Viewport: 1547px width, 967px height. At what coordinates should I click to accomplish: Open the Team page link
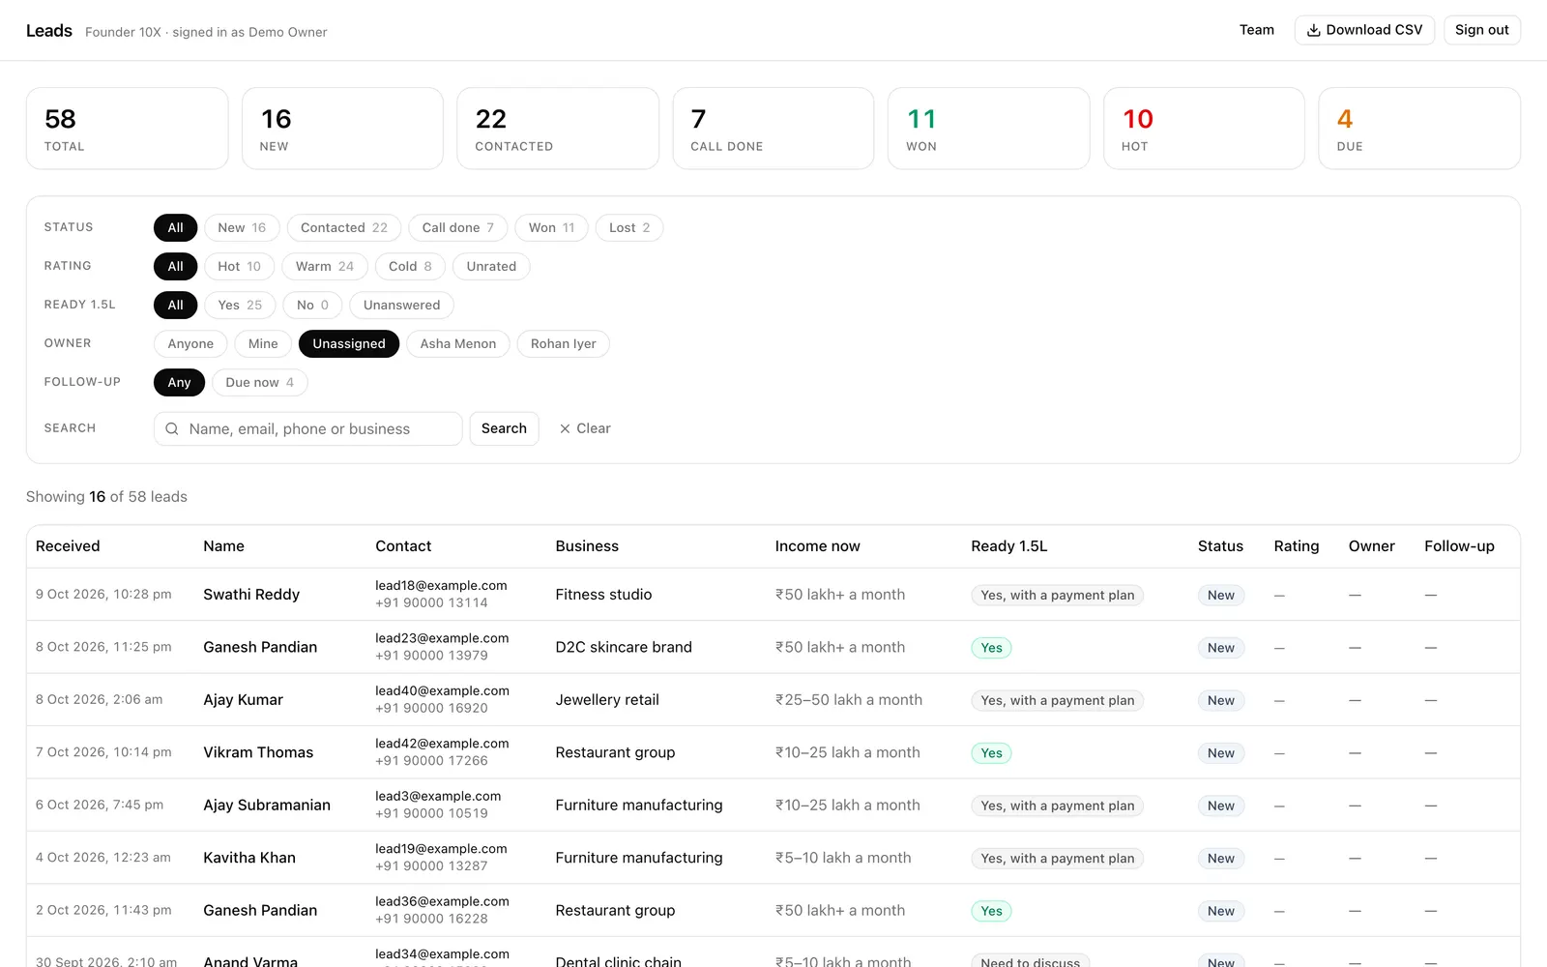tap(1257, 30)
